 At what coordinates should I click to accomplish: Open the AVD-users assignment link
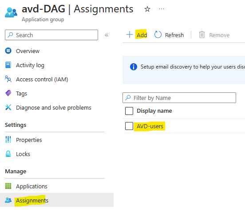[150, 126]
